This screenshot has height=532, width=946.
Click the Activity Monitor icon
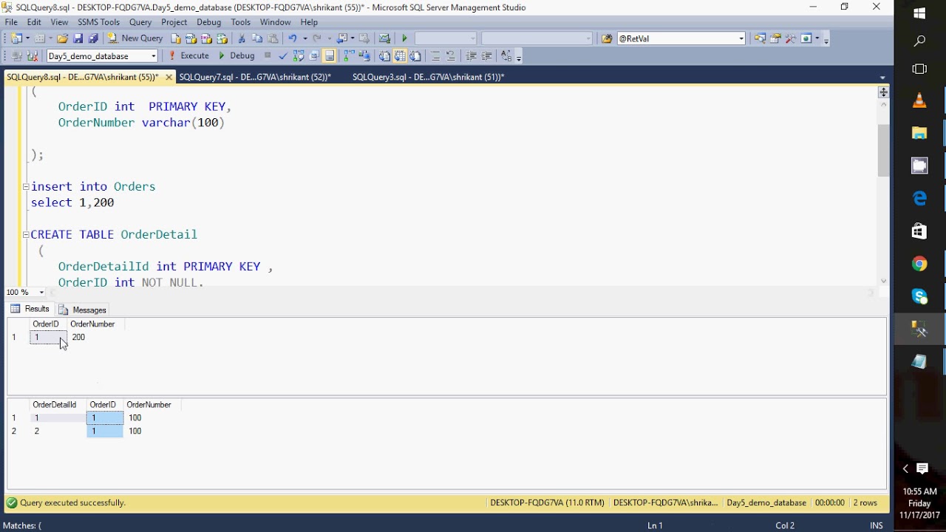coord(384,38)
